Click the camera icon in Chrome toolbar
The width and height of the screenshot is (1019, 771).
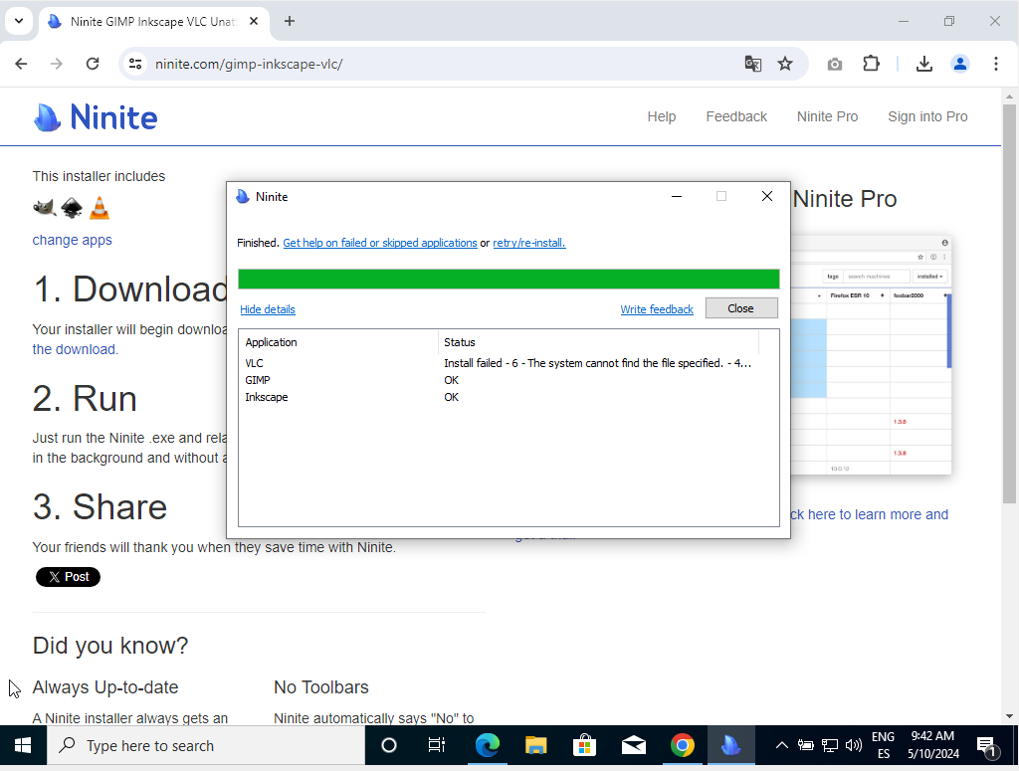[835, 64]
